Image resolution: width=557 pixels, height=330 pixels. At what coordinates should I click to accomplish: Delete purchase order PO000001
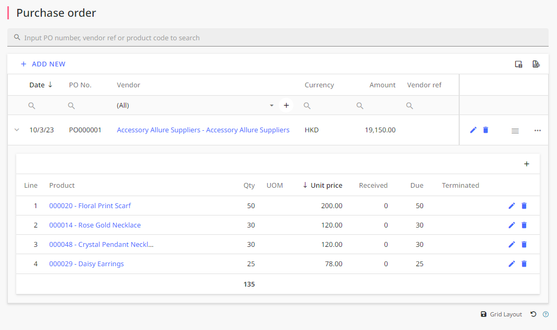pyautogui.click(x=485, y=130)
